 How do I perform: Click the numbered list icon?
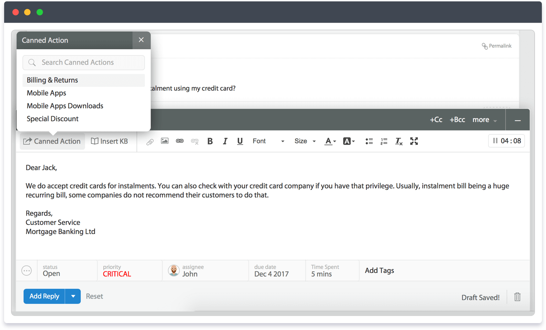[x=384, y=141]
